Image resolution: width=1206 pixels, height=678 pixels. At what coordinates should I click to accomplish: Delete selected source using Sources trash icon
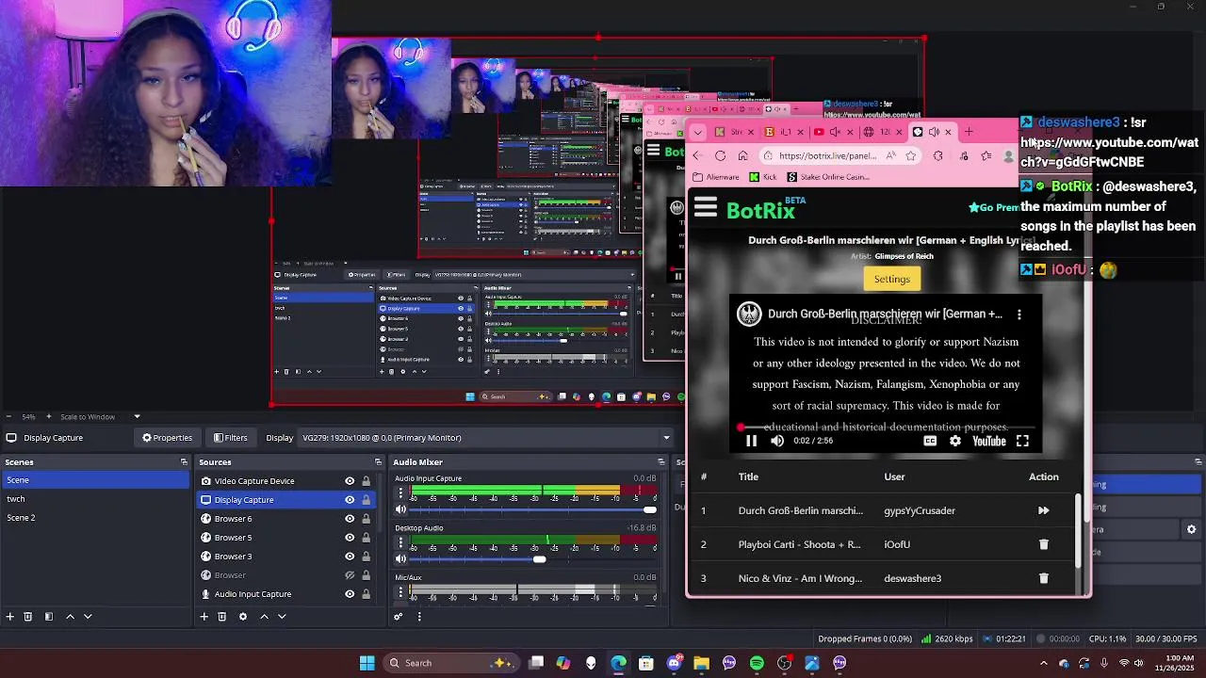click(x=222, y=617)
